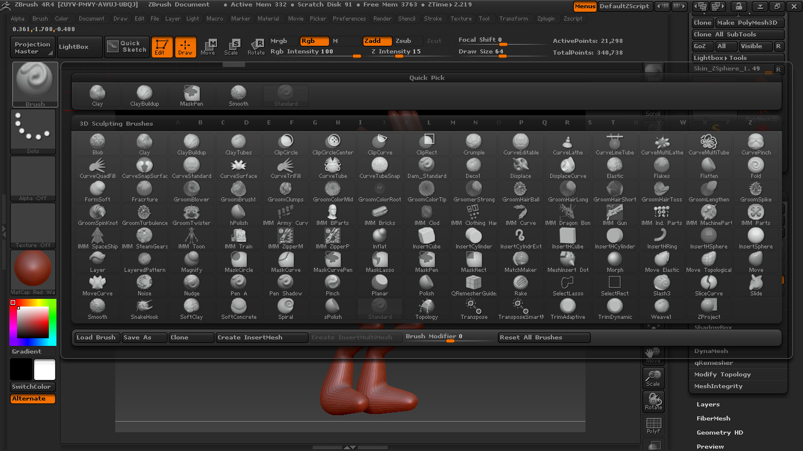Enable Move transform mode
Viewport: 803px width, 451px height.
[x=208, y=48]
